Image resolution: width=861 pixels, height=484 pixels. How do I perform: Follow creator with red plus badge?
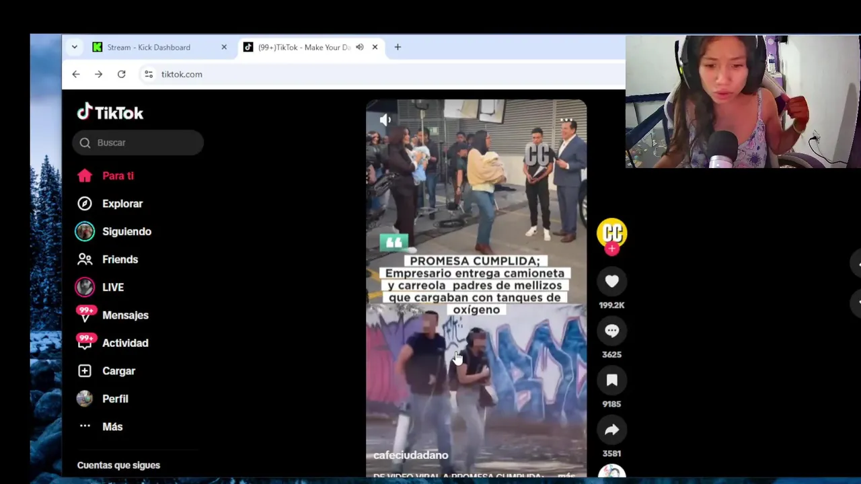[611, 249]
